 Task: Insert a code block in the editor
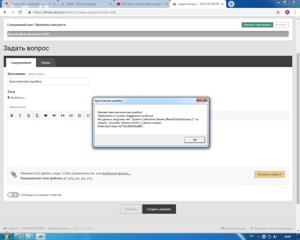[x=71, y=115]
